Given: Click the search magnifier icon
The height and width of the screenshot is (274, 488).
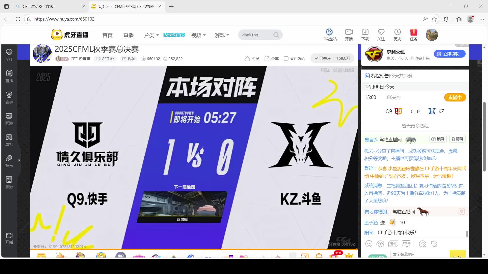Looking at the screenshot, I should (276, 35).
